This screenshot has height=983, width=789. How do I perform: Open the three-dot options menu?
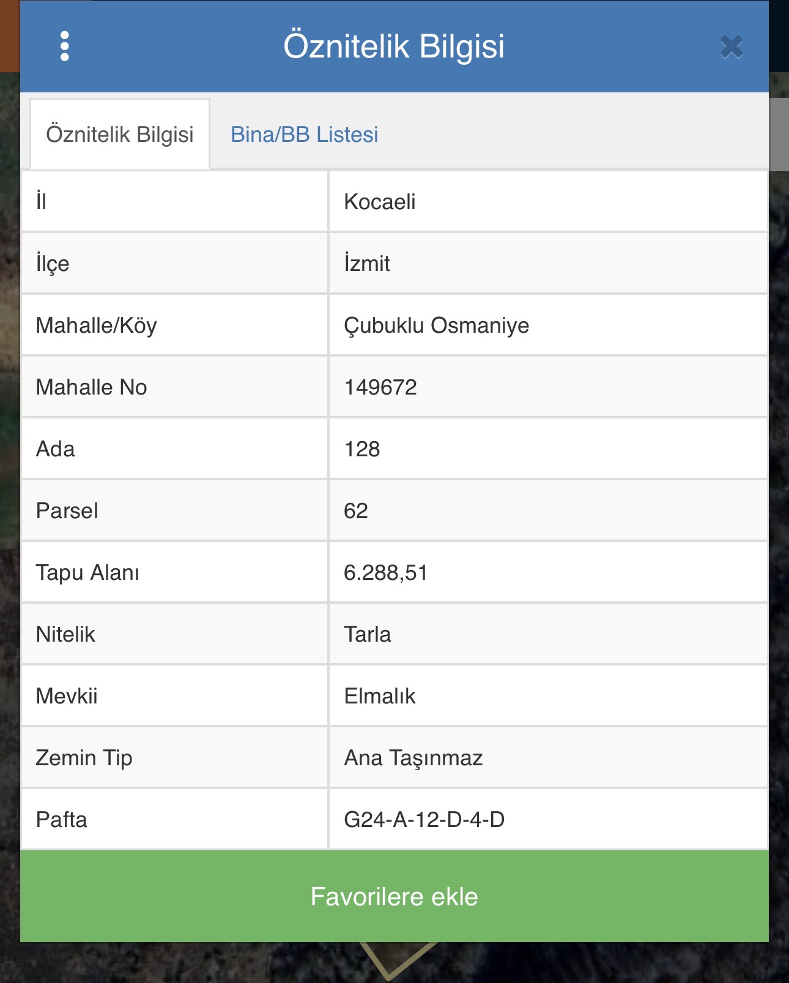tap(65, 46)
